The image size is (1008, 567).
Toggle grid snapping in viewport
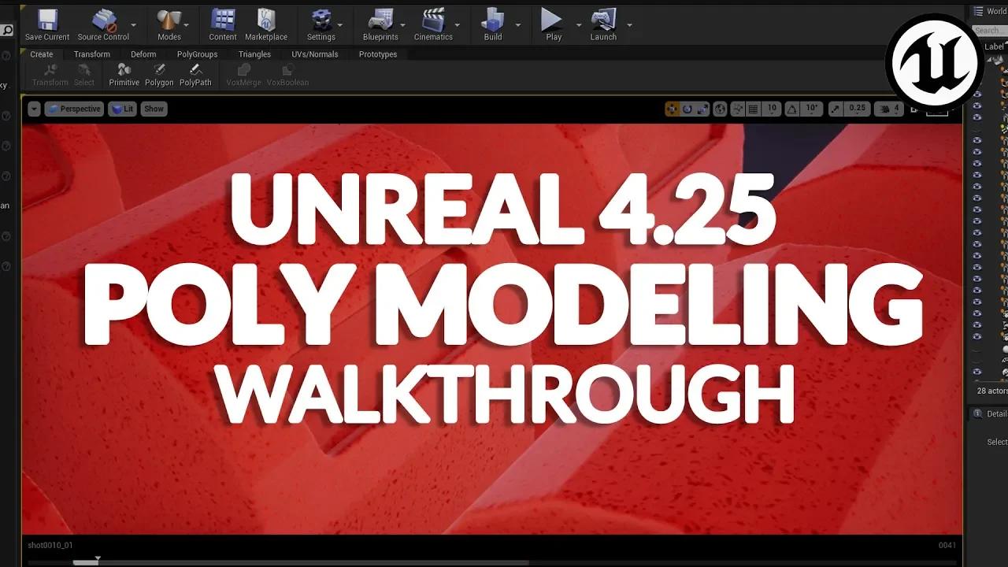753,109
